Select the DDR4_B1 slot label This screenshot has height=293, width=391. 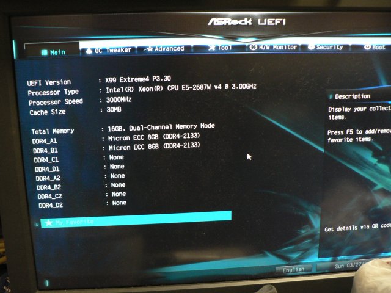pos(45,151)
